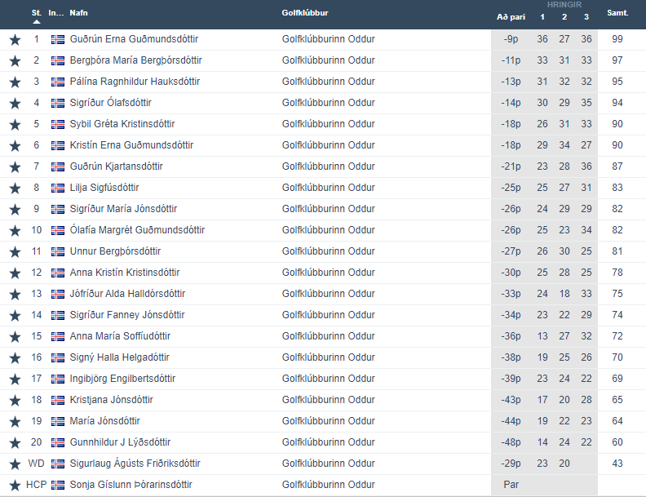Click Iceland flag beside Sonja Gíslunn Þórarinsdóttir
646x497 pixels.
tap(58, 486)
